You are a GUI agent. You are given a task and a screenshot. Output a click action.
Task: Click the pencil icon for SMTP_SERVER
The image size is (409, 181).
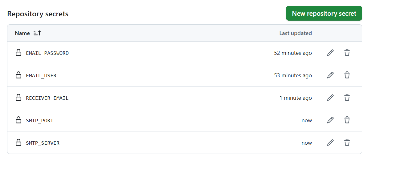(x=330, y=143)
